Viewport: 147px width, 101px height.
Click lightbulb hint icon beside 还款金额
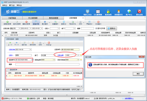(81, 55)
